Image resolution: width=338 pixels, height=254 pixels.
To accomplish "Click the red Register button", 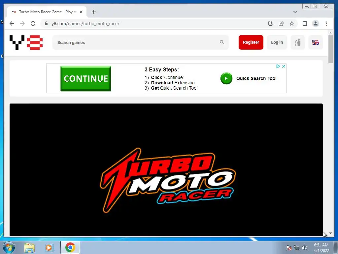I will coord(251,42).
